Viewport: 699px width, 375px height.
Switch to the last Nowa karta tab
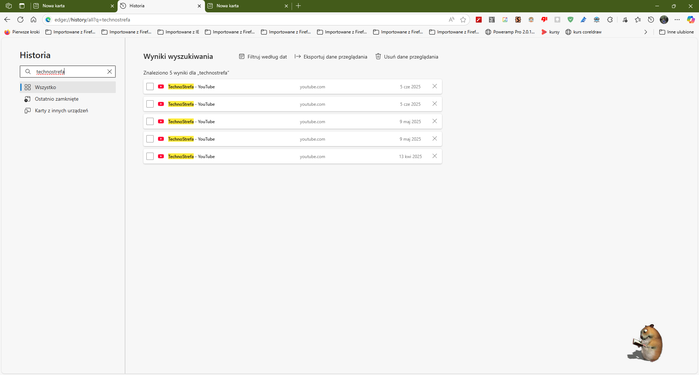click(x=247, y=6)
